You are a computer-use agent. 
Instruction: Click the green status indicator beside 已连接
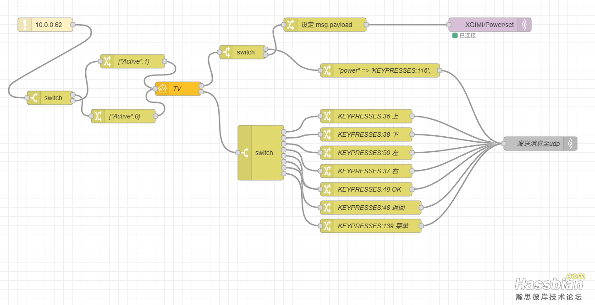tap(455, 35)
